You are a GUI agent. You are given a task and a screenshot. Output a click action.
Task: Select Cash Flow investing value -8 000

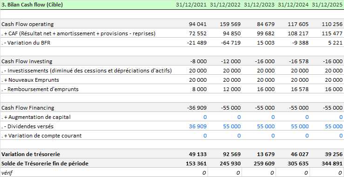point(198,61)
